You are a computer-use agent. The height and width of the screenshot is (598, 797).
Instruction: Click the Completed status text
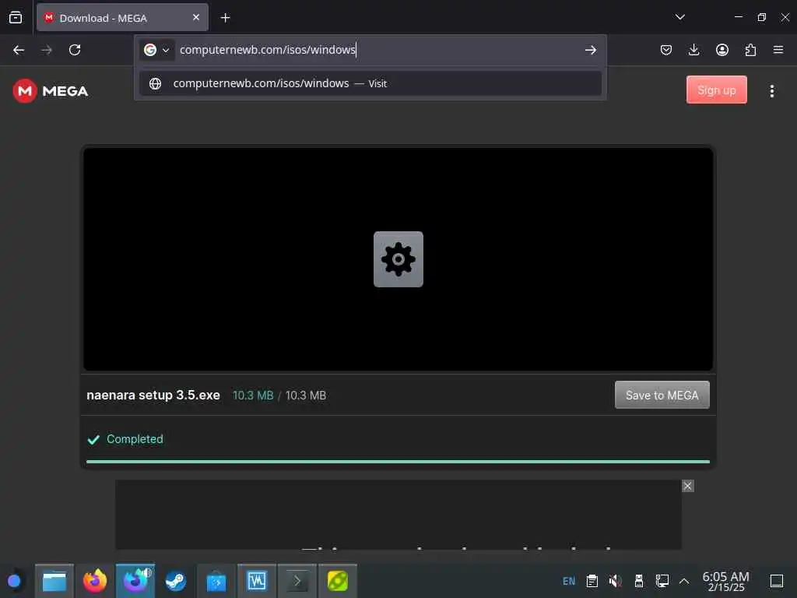(135, 439)
